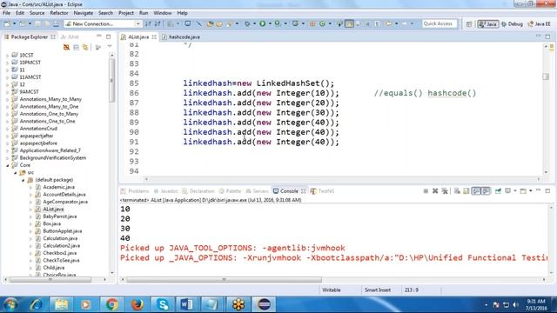Screen dimensions: 557x313
Task: Open the Refactor menu
Action: [59, 13]
